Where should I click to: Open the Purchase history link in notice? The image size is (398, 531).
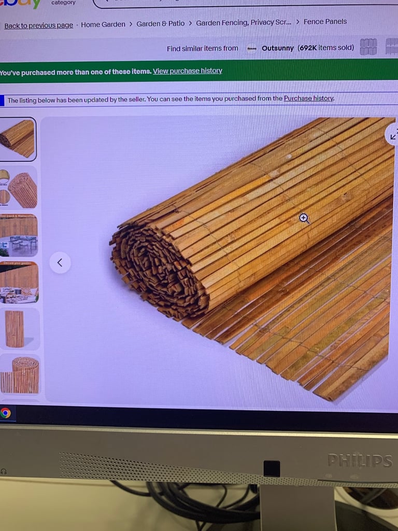[x=309, y=98]
